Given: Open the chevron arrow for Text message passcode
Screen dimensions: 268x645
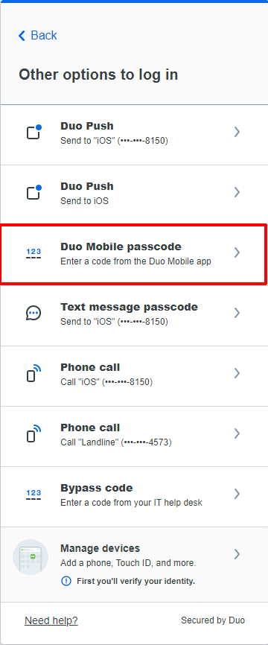Looking at the screenshot, I should (x=237, y=313).
